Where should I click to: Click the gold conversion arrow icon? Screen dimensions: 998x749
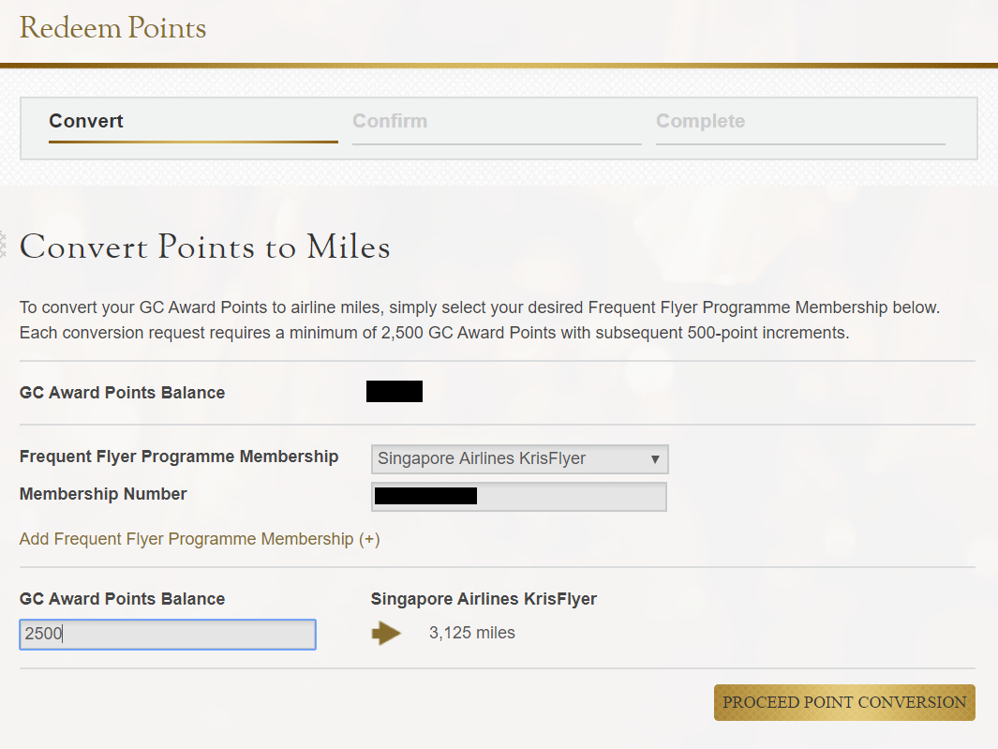(x=386, y=633)
